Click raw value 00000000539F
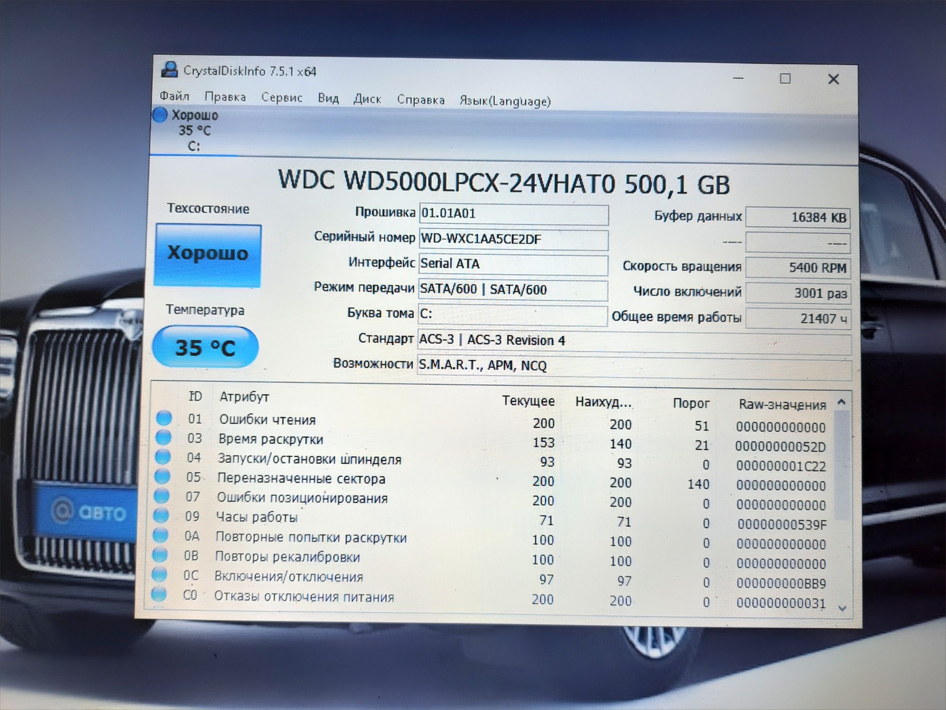 pos(781,524)
